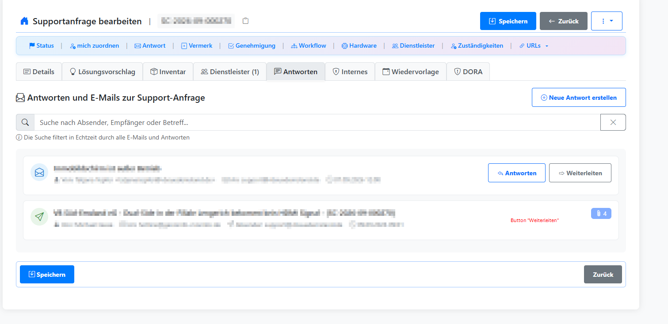668x324 pixels.
Task: Click Neue Antwort erstellen button
Action: (x=579, y=98)
